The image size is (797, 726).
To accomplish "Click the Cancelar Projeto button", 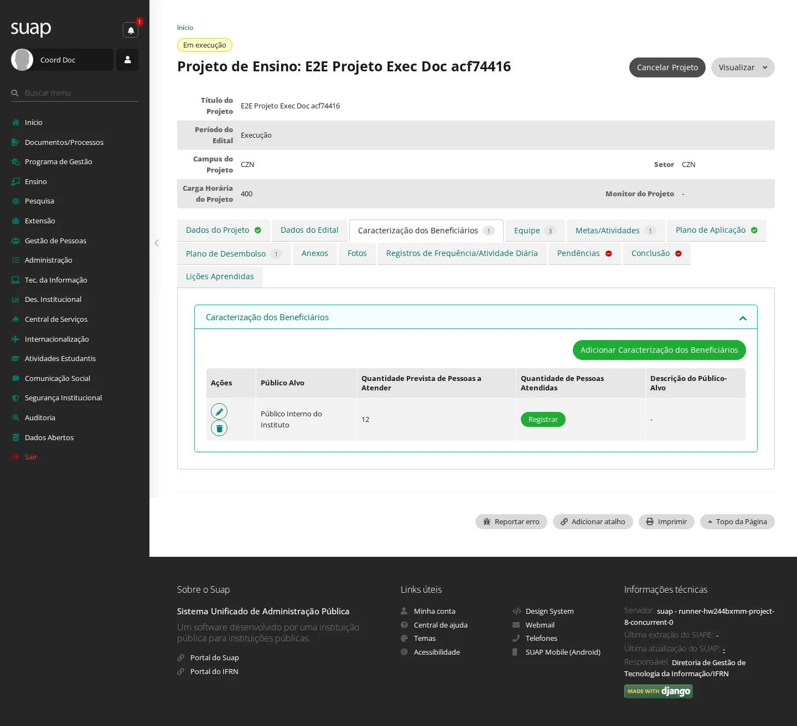I will click(667, 67).
